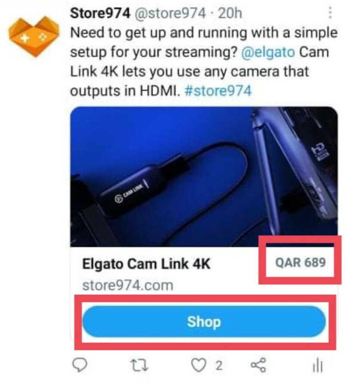
Task: Open the store974.com domain link
Action: click(128, 285)
